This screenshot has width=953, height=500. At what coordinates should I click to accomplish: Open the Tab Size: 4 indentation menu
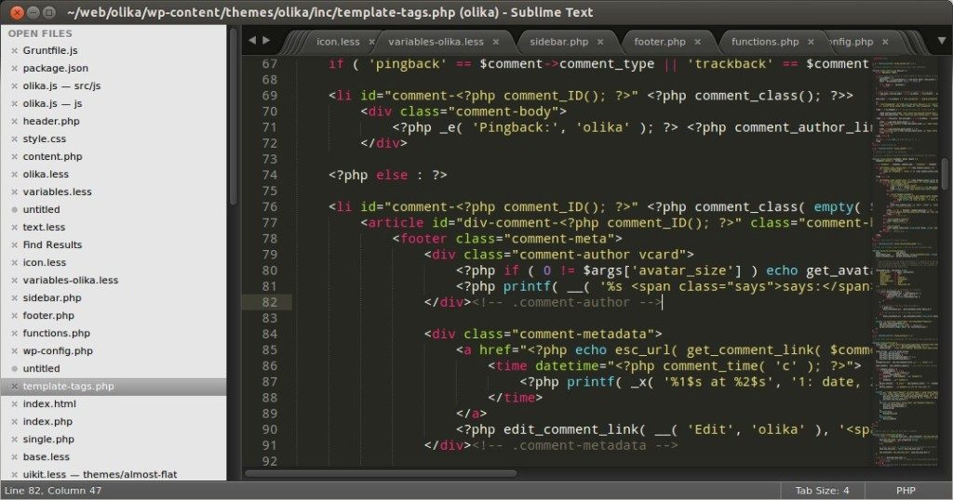tap(823, 491)
